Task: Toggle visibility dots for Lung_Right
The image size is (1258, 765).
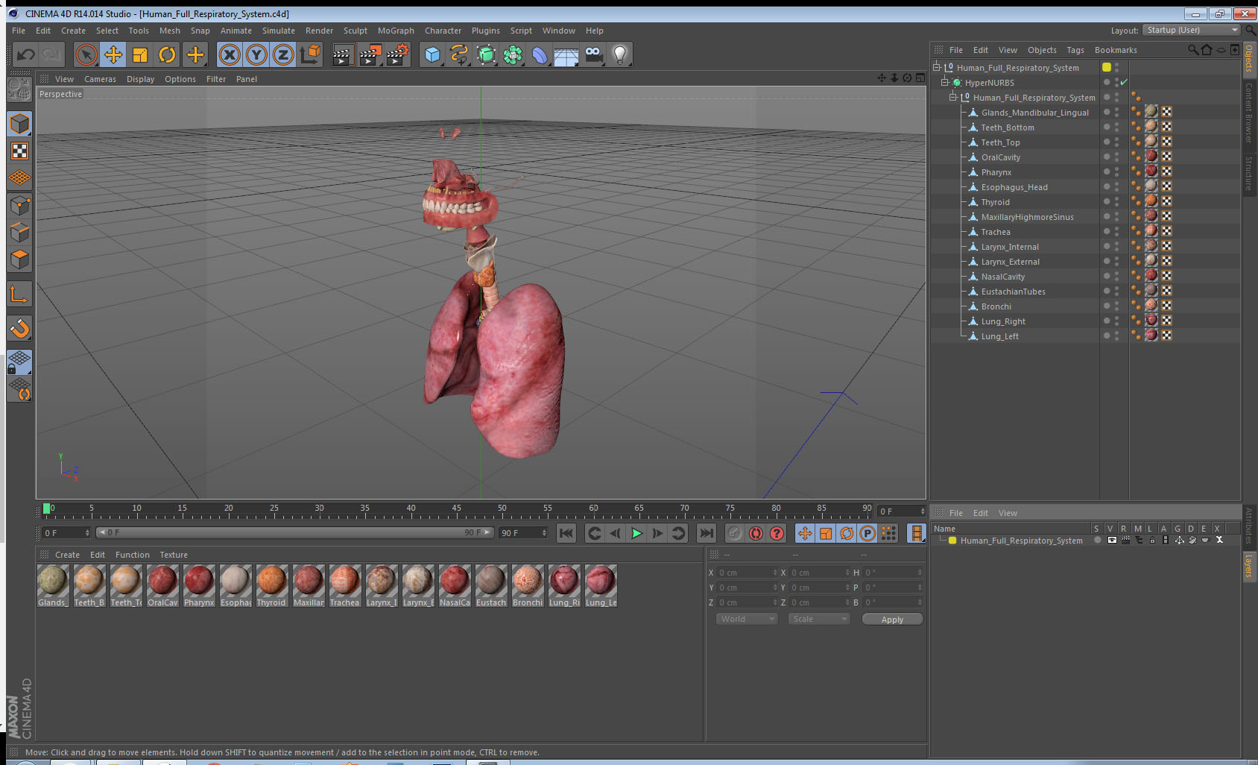Action: pyautogui.click(x=1116, y=321)
